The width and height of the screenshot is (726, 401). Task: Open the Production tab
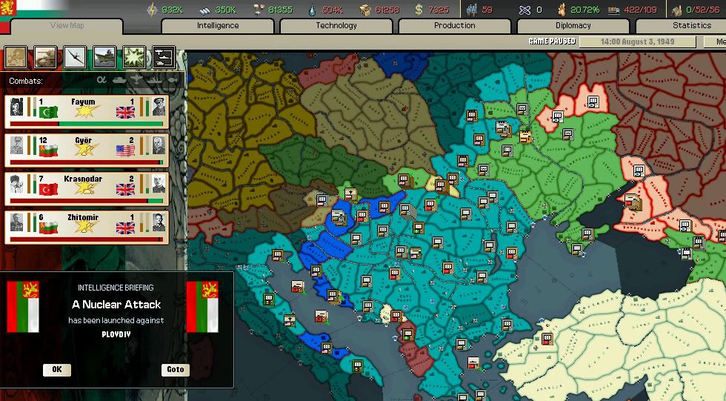(455, 25)
